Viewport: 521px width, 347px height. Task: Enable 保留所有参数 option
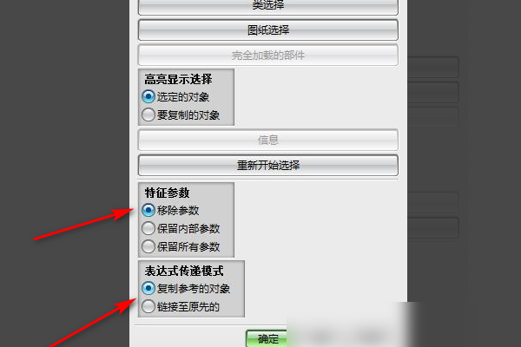click(181, 246)
